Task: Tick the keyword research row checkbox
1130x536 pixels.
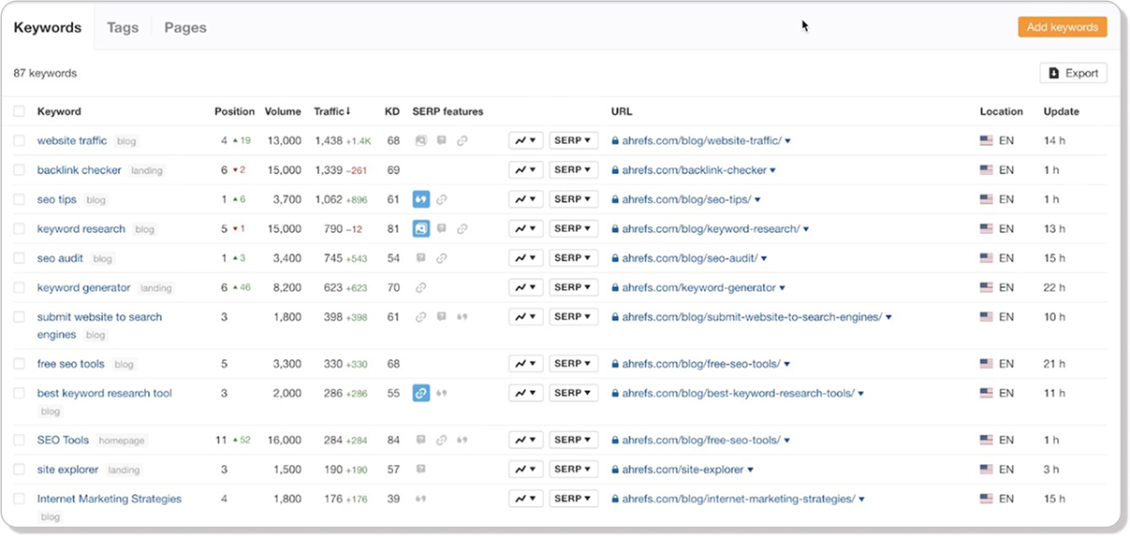Action: coord(20,229)
